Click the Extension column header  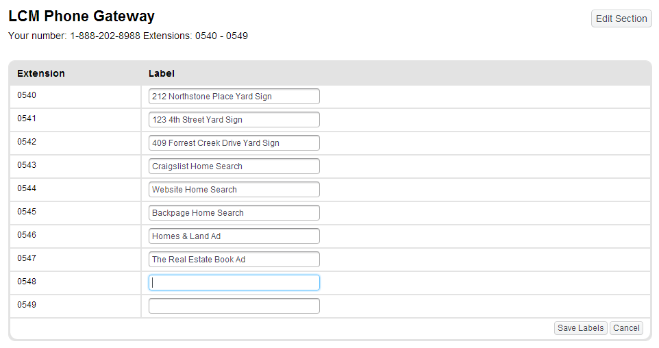41,73
